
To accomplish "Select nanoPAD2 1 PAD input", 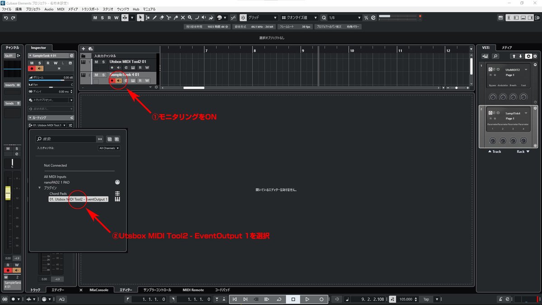I will [57, 182].
